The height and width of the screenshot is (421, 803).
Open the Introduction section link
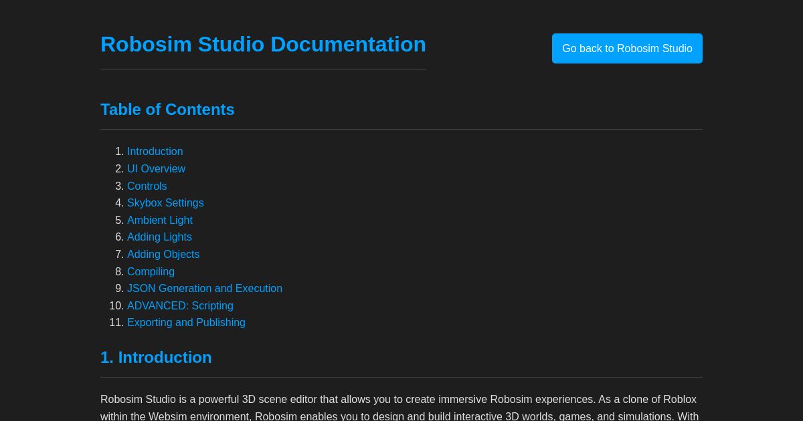click(155, 151)
